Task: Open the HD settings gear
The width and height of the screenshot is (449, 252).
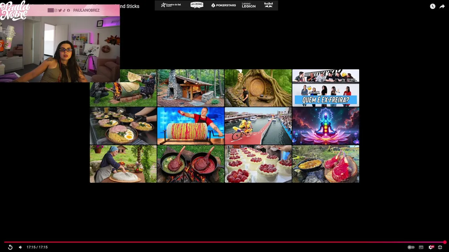Action: (431, 247)
